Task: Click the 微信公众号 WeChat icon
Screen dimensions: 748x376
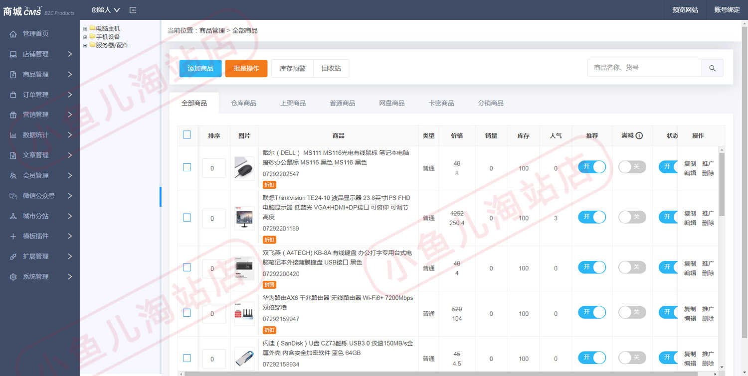Action: tap(13, 196)
